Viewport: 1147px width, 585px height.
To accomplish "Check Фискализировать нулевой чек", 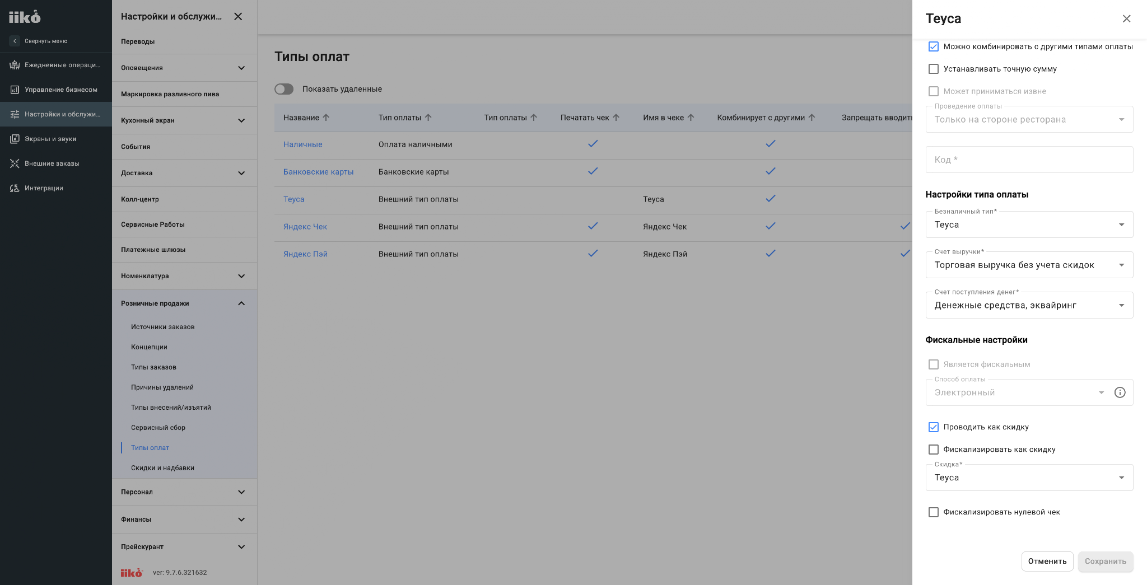I will coord(933,512).
